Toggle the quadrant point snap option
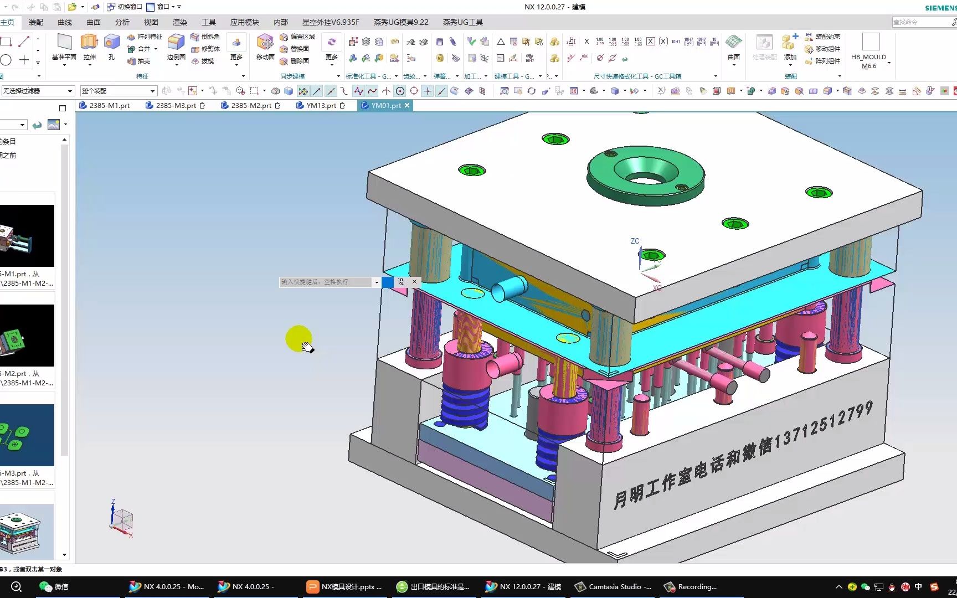The width and height of the screenshot is (957, 598). point(414,91)
